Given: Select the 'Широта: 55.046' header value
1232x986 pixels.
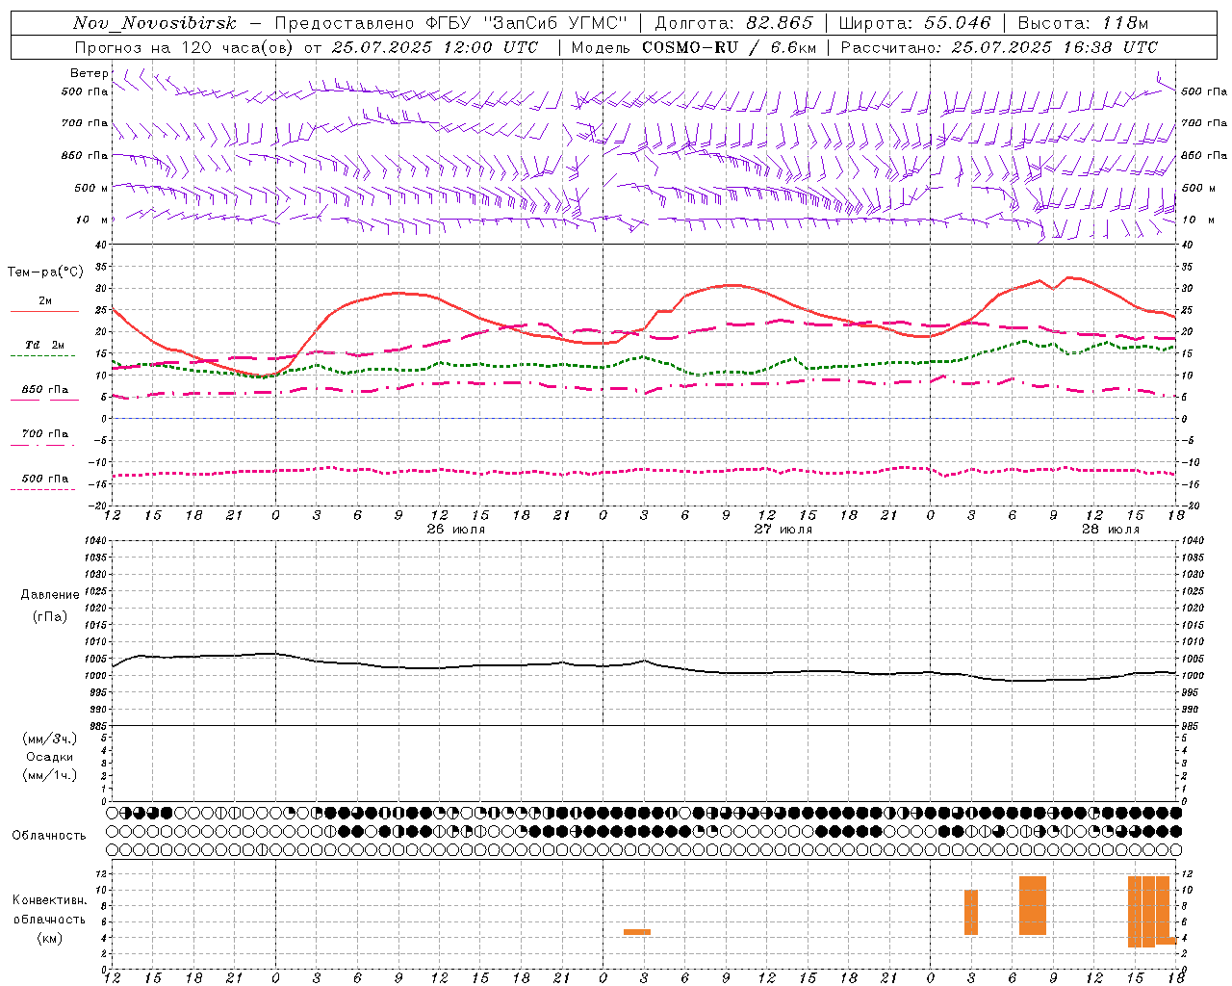Looking at the screenshot, I should 915,23.
